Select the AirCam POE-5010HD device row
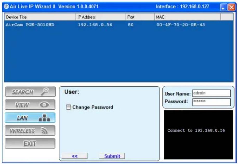Viewport: 238px width, 164px height. click(x=119, y=25)
